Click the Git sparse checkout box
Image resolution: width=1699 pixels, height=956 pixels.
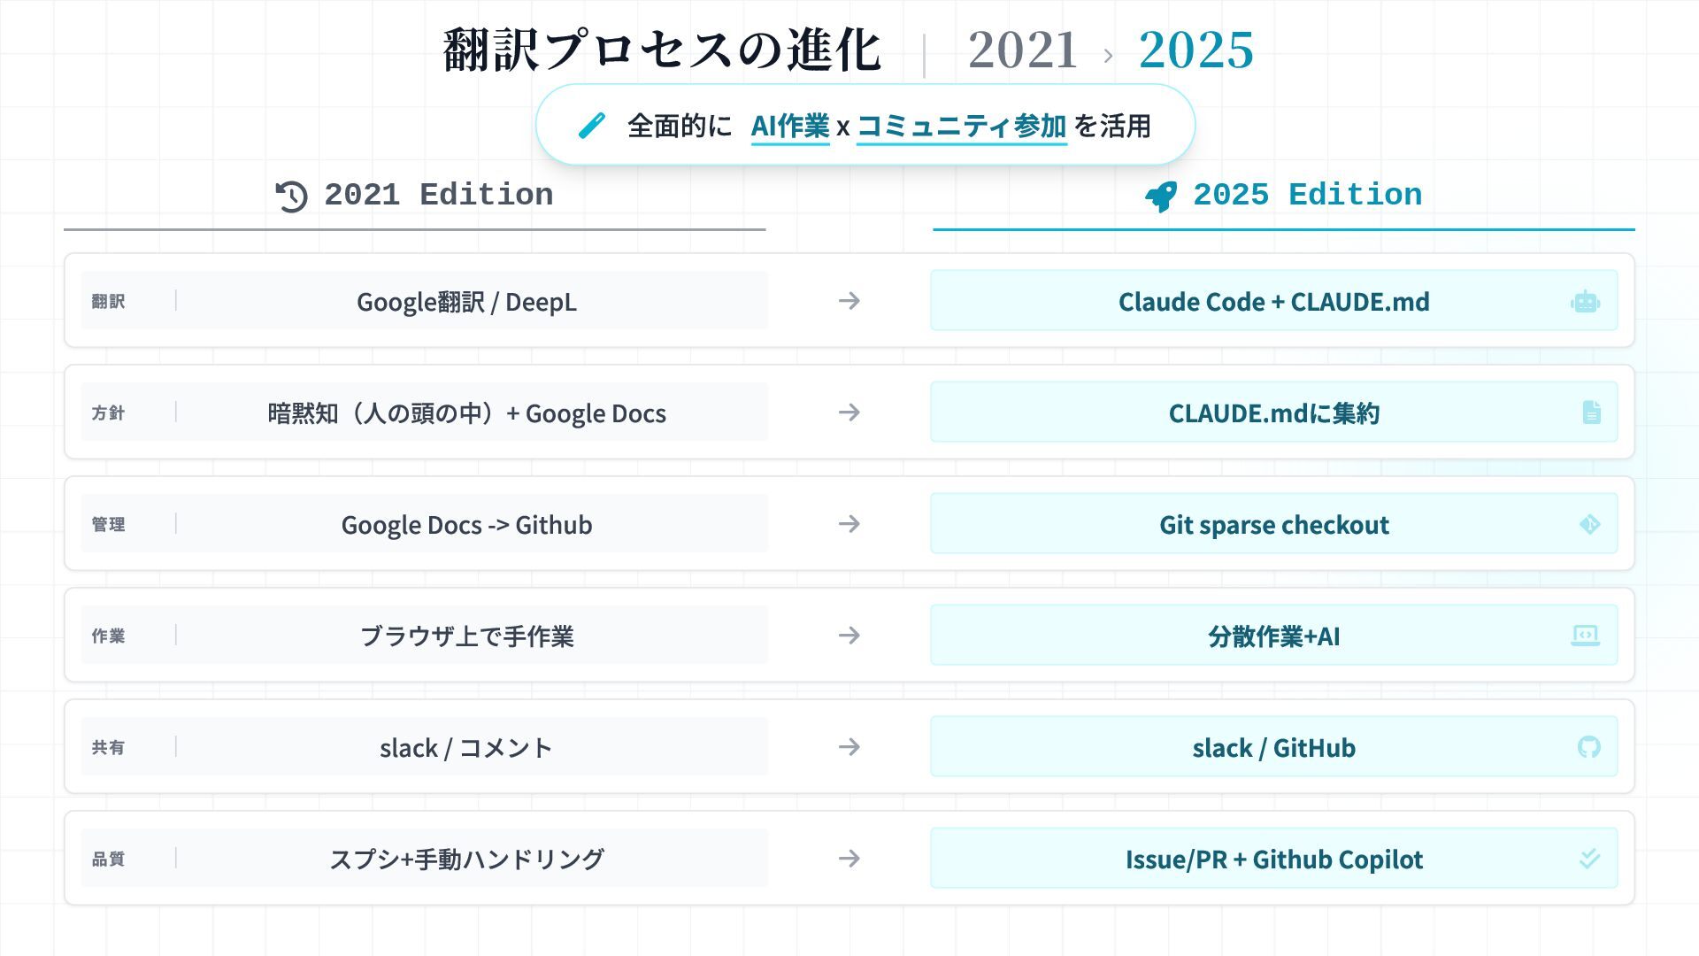pyautogui.click(x=1273, y=524)
